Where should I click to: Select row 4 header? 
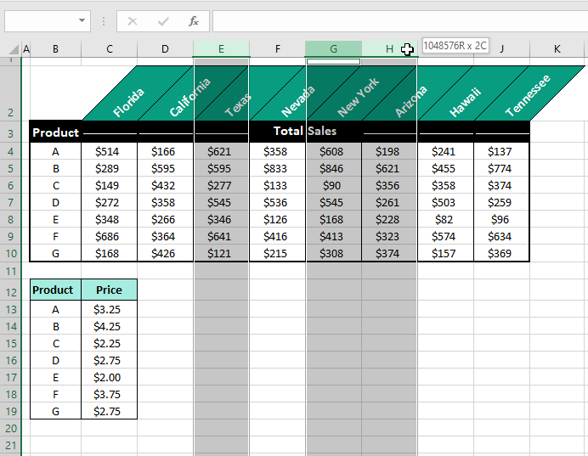coord(10,152)
